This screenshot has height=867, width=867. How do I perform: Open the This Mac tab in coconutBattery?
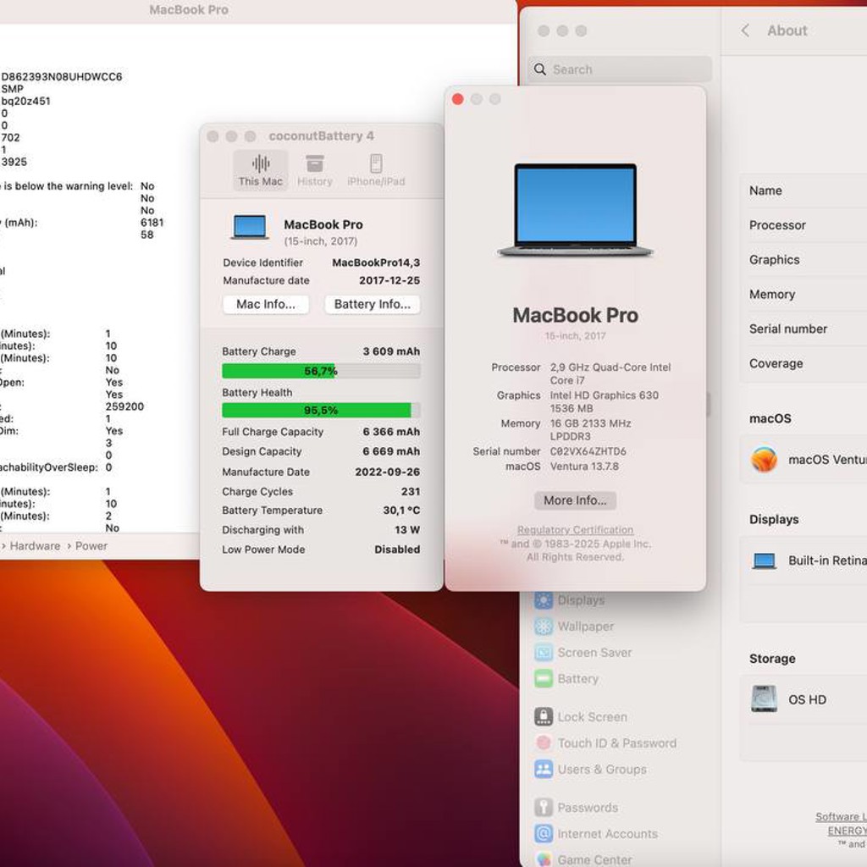pyautogui.click(x=260, y=169)
